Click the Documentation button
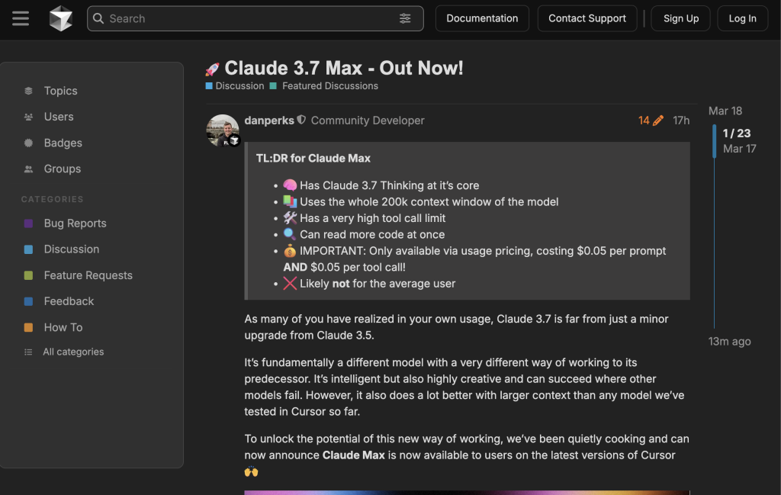Image resolution: width=781 pixels, height=495 pixels. [482, 18]
